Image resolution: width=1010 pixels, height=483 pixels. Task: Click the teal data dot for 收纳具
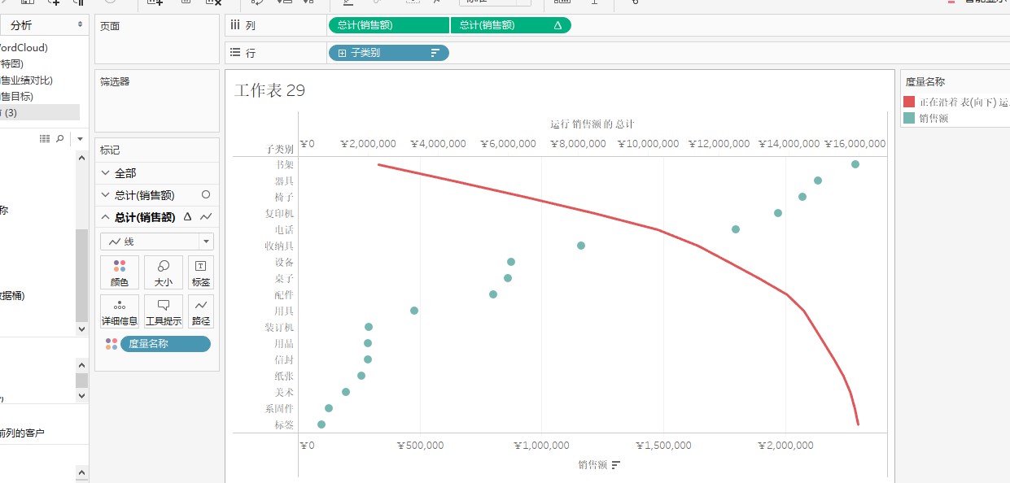(x=581, y=246)
